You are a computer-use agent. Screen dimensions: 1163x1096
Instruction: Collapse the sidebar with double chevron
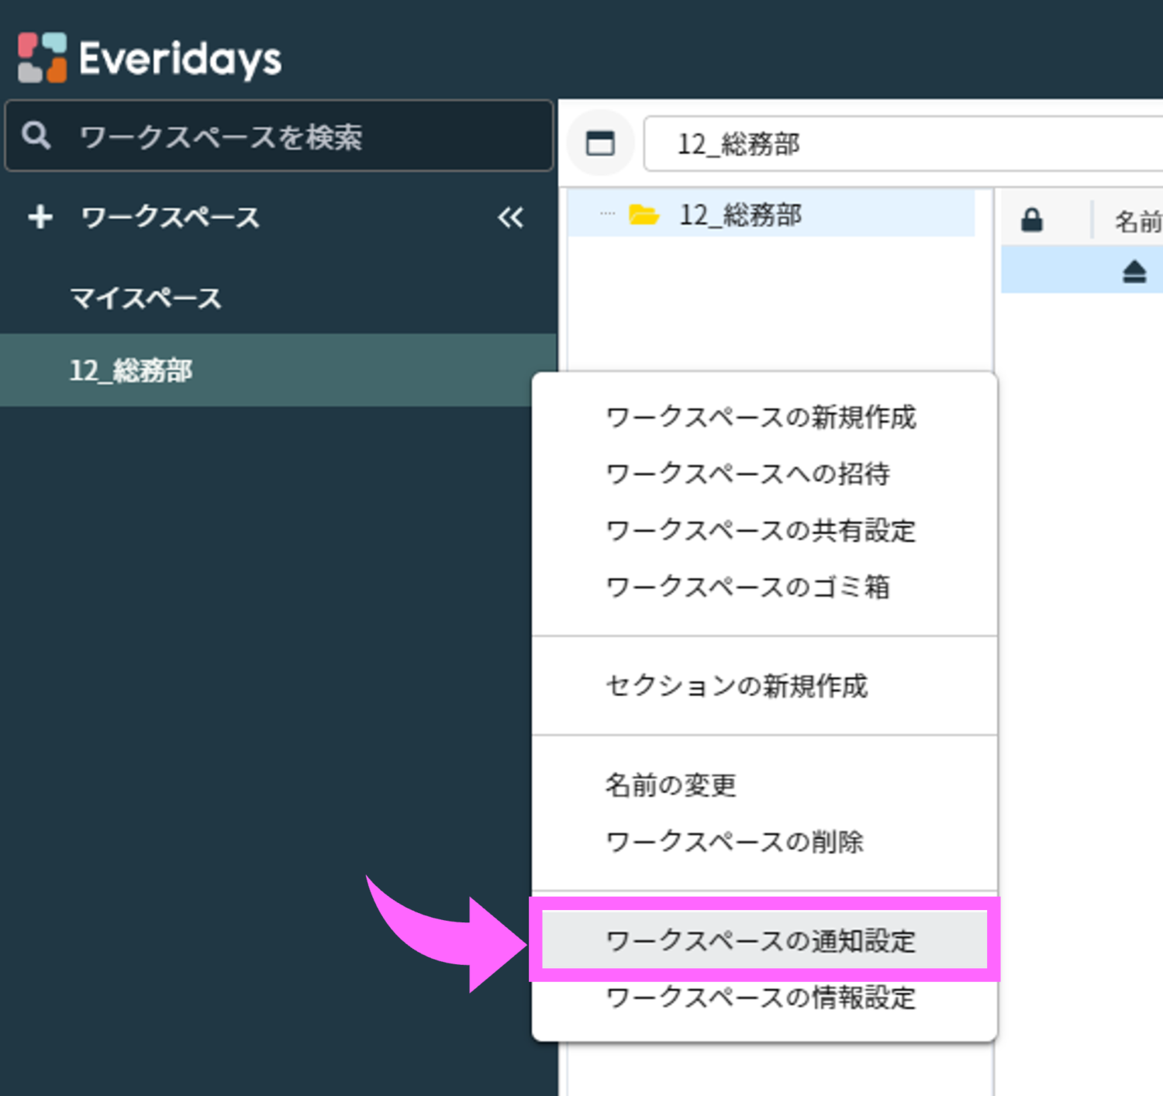(510, 218)
